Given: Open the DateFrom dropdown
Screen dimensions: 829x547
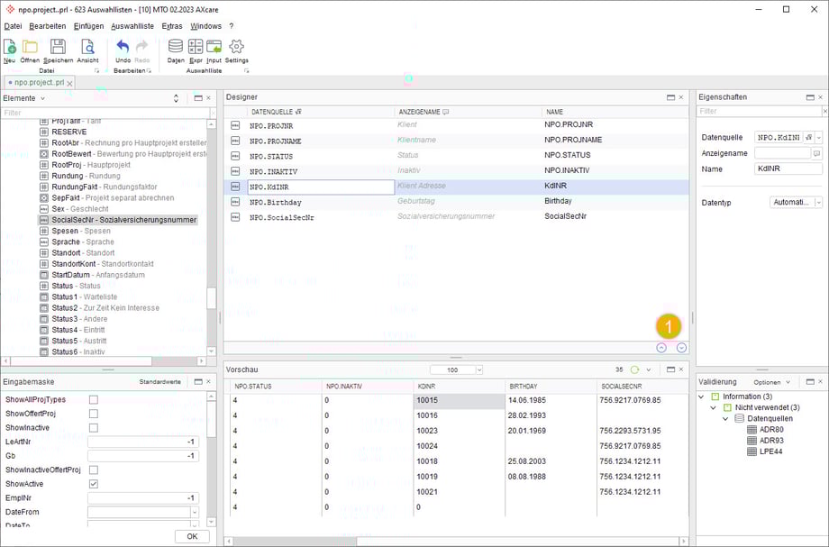Looking at the screenshot, I should tap(195, 512).
